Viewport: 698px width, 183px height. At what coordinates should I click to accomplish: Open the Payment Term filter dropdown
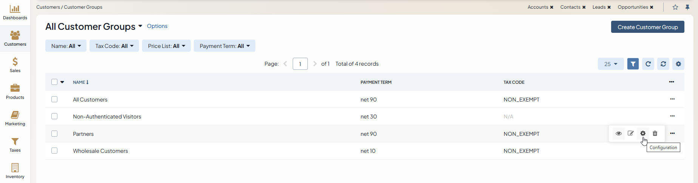click(224, 46)
